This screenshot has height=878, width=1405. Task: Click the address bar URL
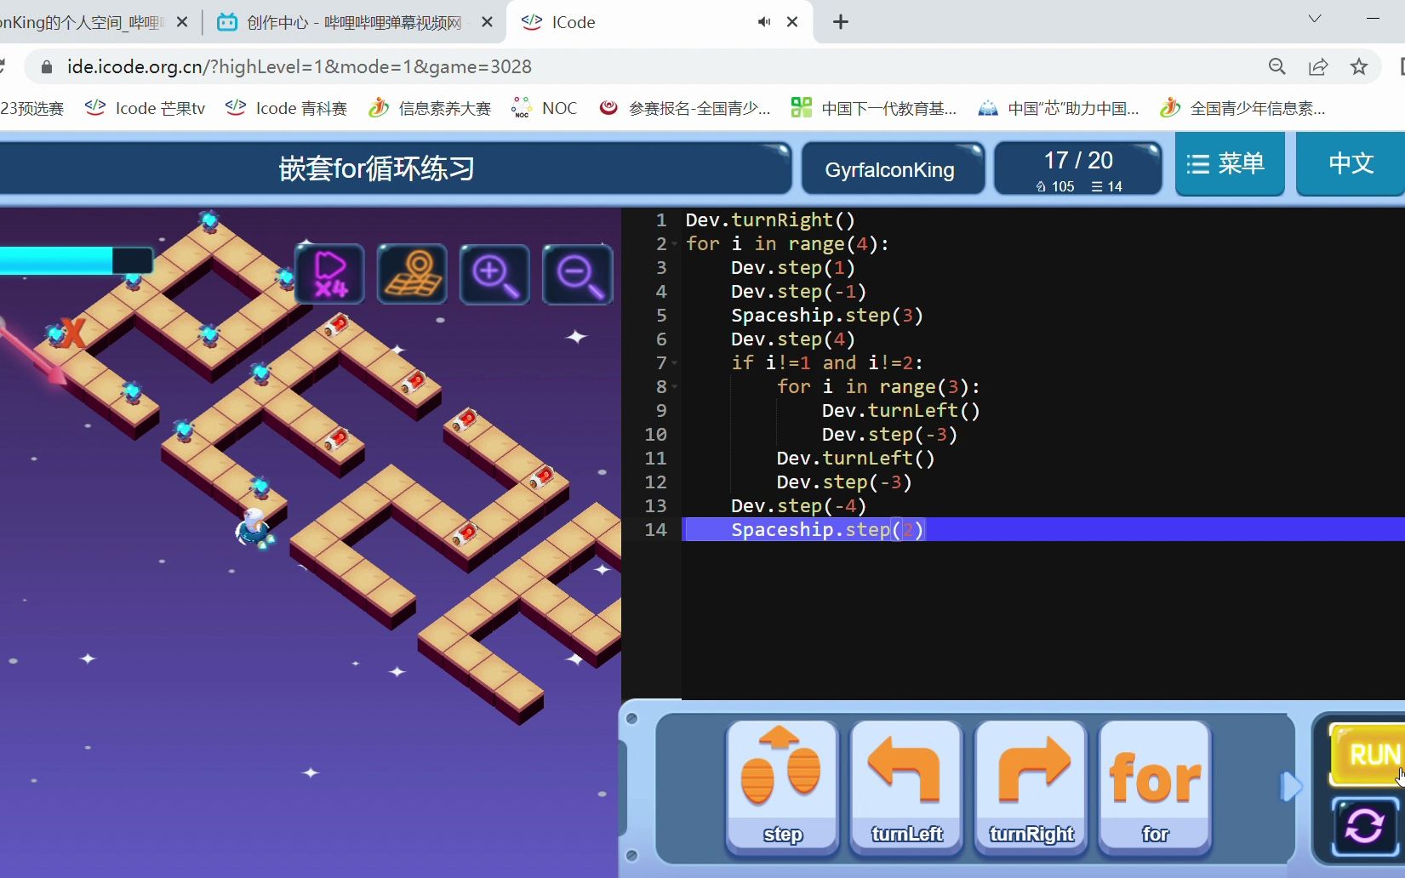click(x=300, y=66)
